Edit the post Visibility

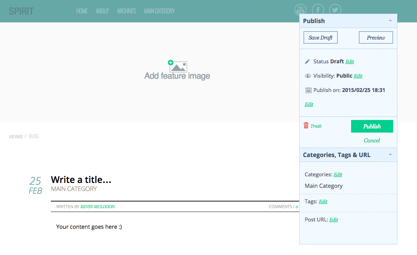(358, 76)
